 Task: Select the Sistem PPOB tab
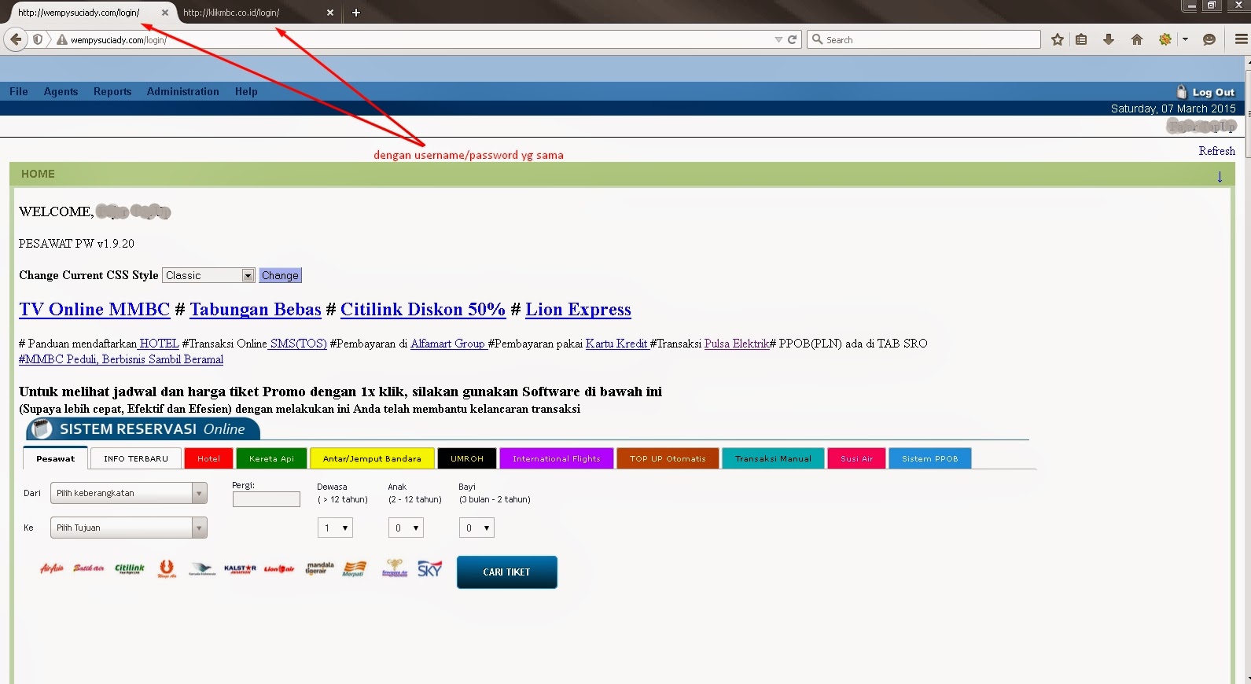(930, 458)
